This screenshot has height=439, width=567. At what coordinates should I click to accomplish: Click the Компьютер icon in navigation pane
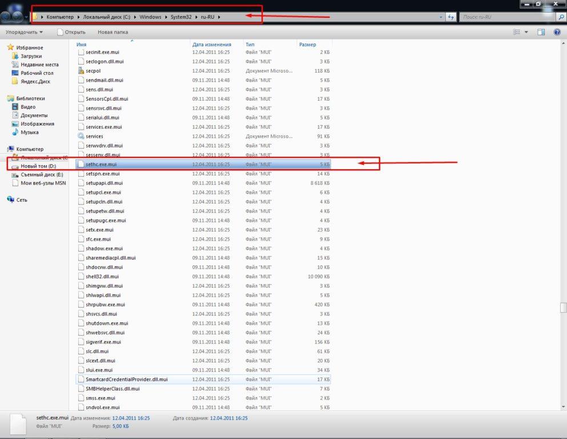[10, 149]
